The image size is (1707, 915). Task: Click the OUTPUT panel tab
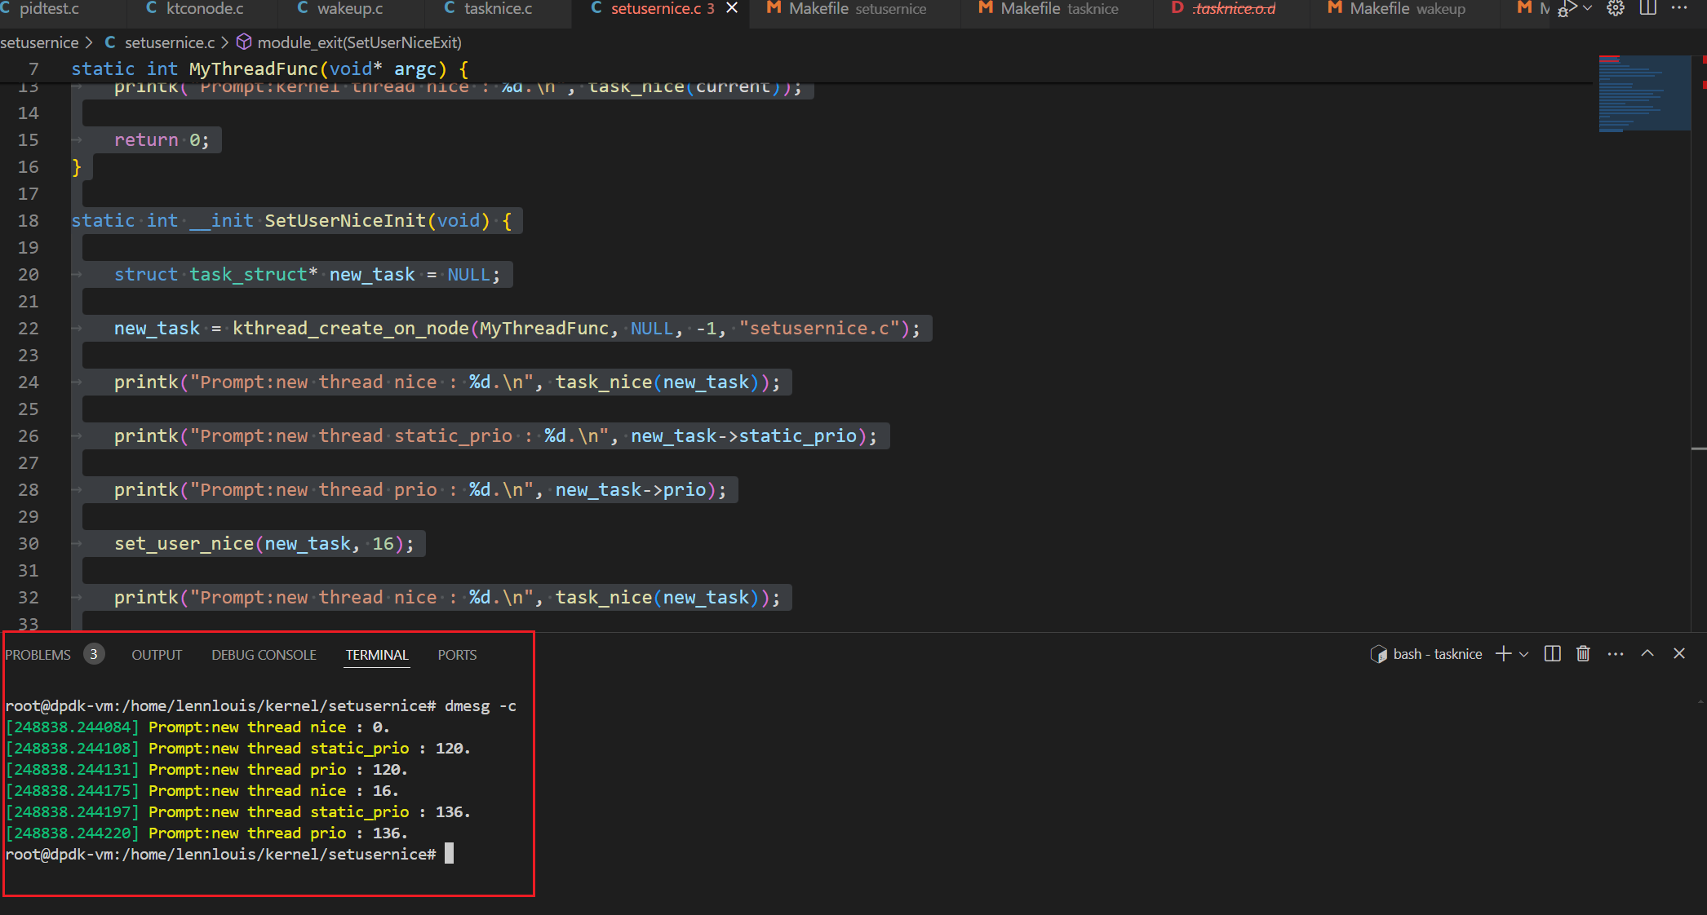point(157,654)
